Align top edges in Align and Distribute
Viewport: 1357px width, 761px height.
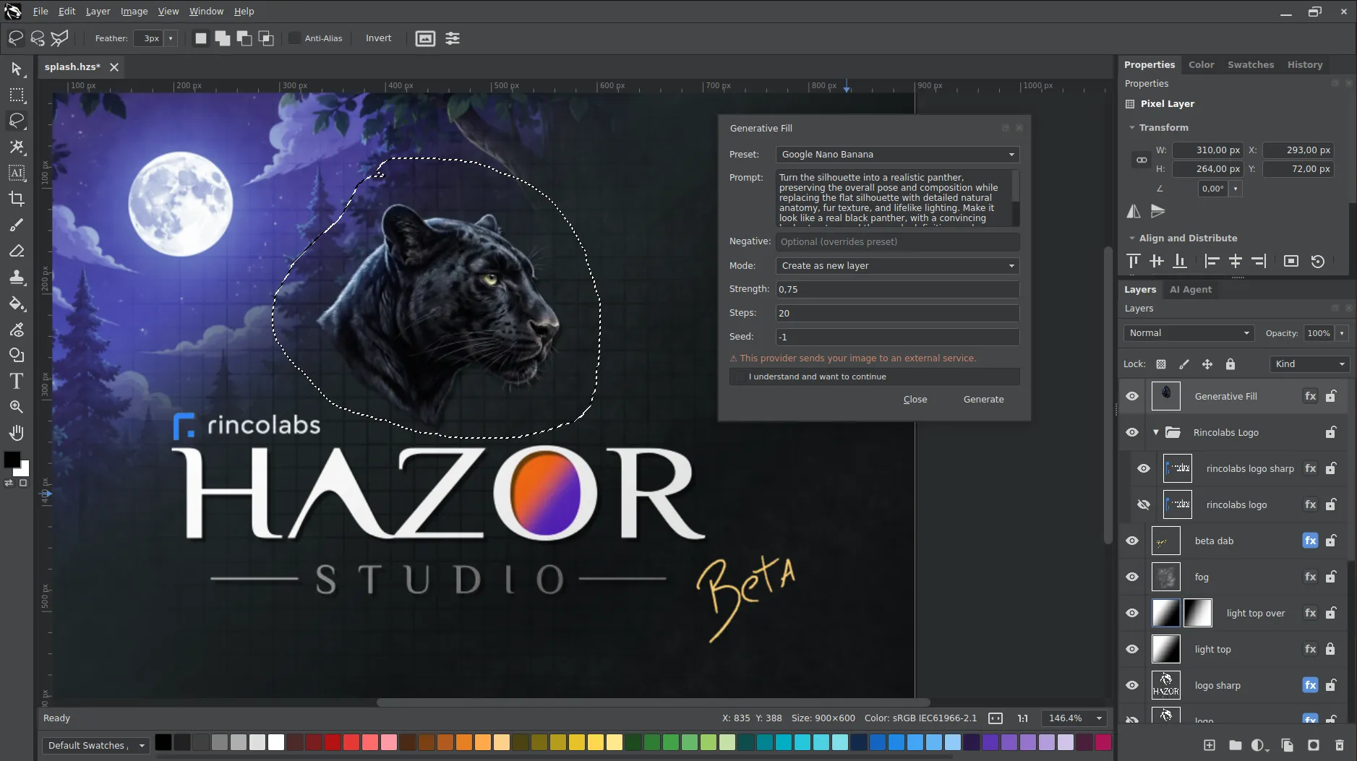pos(1134,261)
